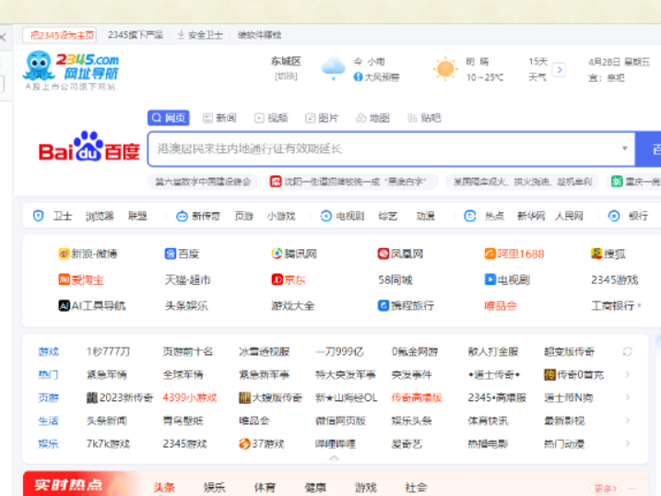
Task: Collapse link panel with up chevron
Action: tap(334, 458)
